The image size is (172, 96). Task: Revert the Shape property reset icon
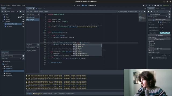[158, 22]
